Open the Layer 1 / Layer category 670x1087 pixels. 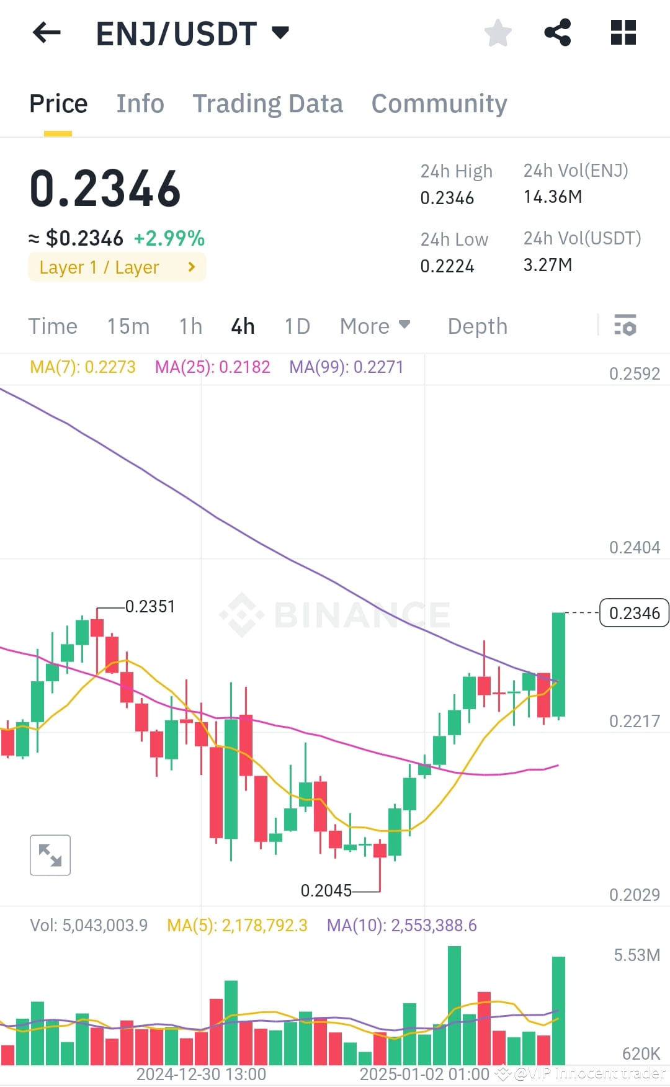[116, 267]
